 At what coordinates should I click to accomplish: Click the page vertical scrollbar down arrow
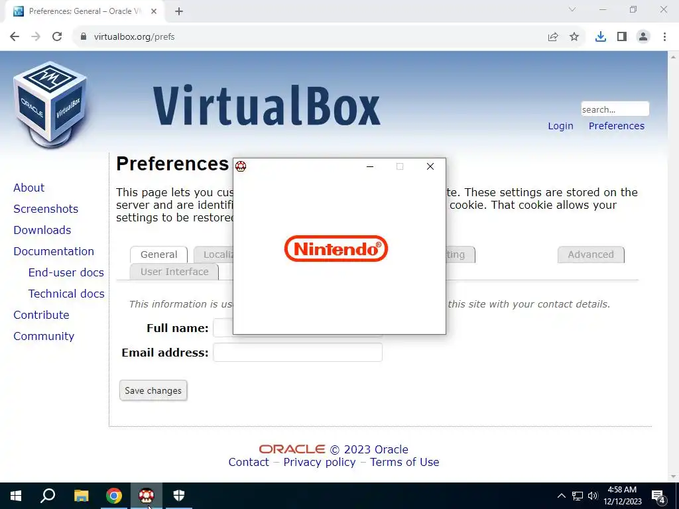674,477
